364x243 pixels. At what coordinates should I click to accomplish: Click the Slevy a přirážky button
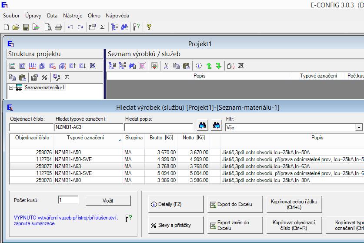point(176,225)
